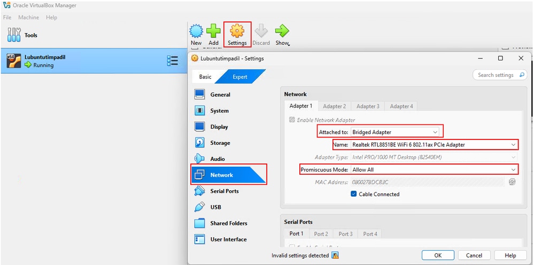The width and height of the screenshot is (534, 265).
Task: Click the Cancel button
Action: coord(474,255)
